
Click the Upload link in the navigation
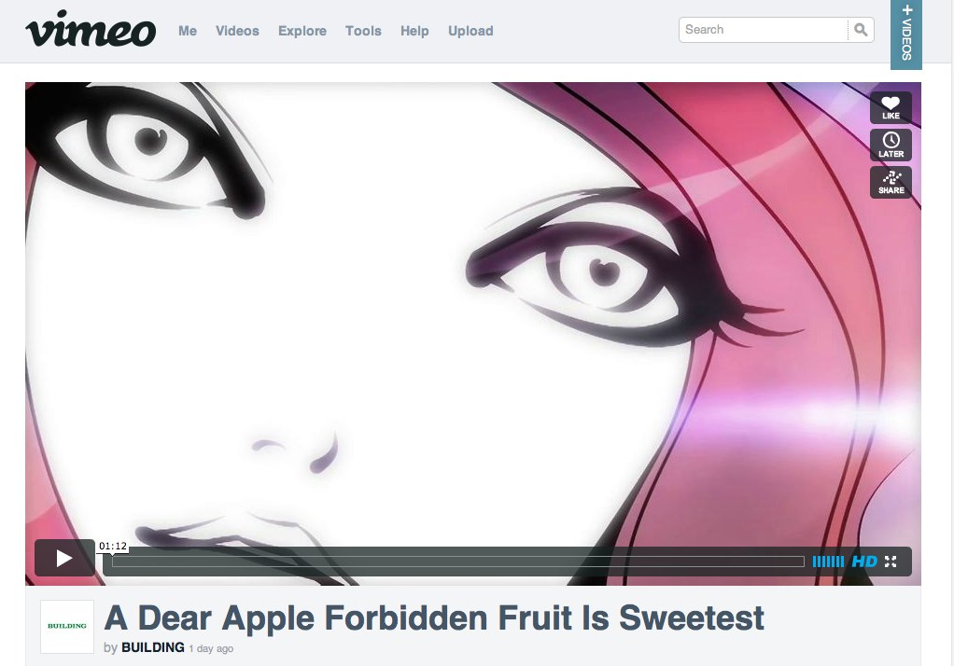(470, 31)
